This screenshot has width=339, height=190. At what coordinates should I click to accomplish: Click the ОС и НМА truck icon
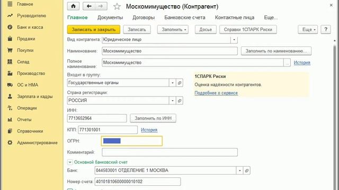point(10,85)
